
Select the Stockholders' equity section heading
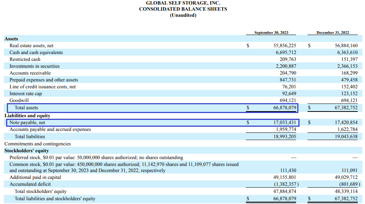pos(27,151)
